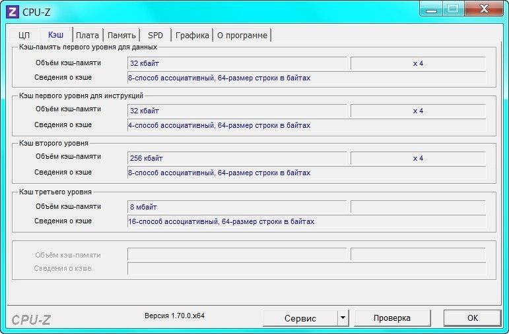The image size is (509, 334).
Task: Click 4-способ ассоциативный description text
Action: (219, 125)
